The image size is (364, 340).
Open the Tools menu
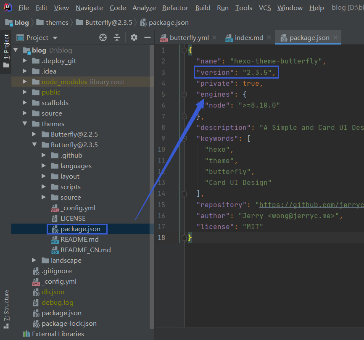point(243,8)
